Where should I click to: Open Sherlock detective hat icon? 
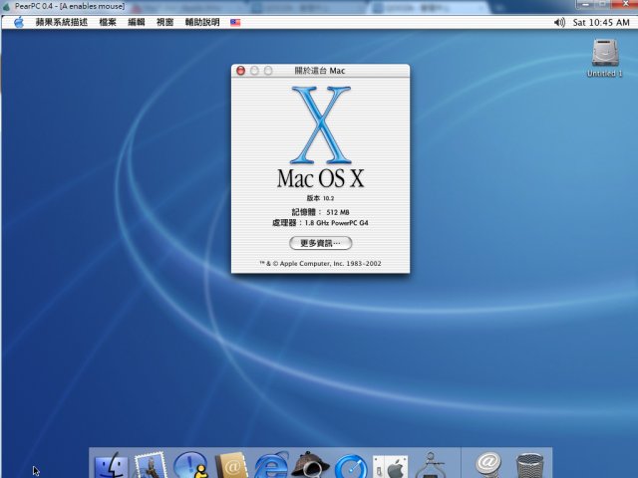[x=311, y=465]
